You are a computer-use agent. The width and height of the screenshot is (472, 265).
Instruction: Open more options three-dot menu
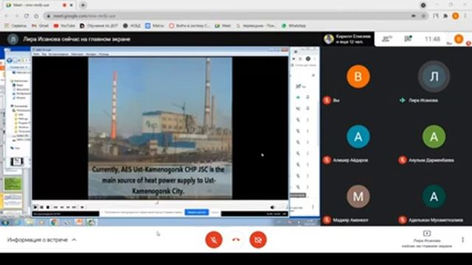pos(462,240)
